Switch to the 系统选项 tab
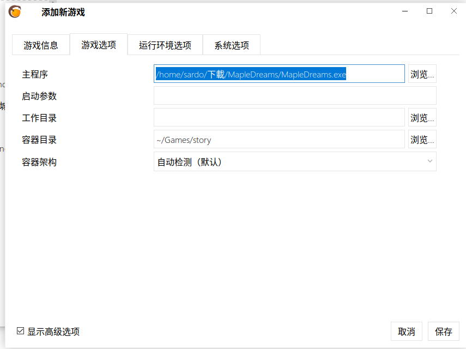Screen dimensions: 466x349 tap(231, 45)
